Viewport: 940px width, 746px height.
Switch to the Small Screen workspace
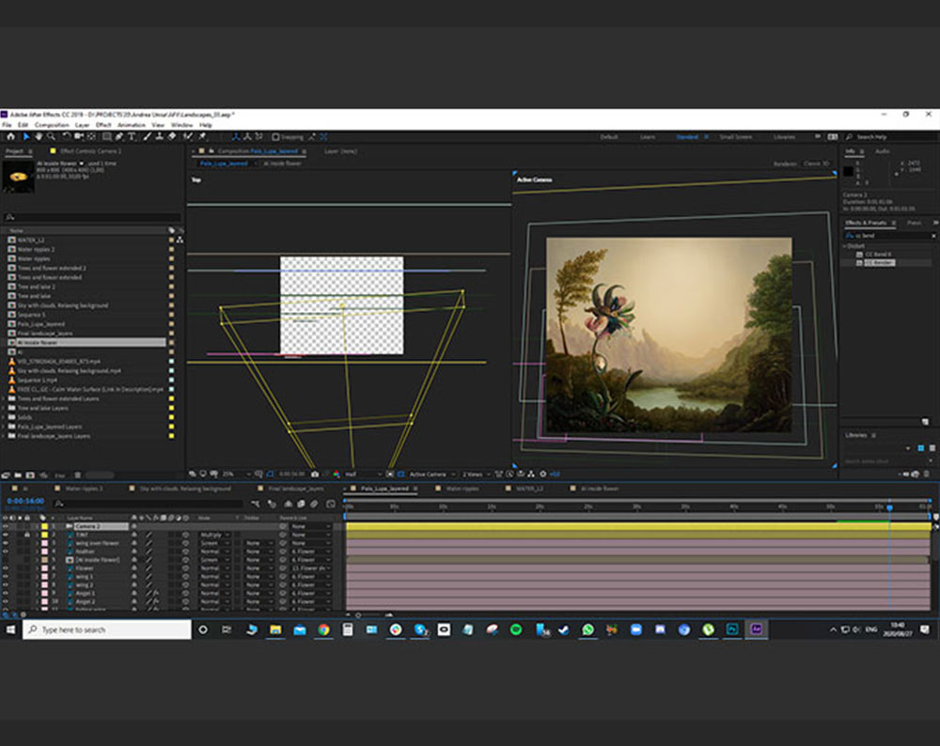(x=735, y=137)
